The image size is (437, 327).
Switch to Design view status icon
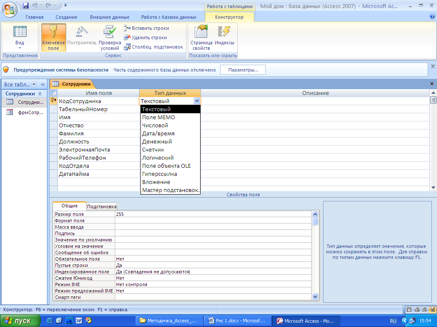point(433,310)
